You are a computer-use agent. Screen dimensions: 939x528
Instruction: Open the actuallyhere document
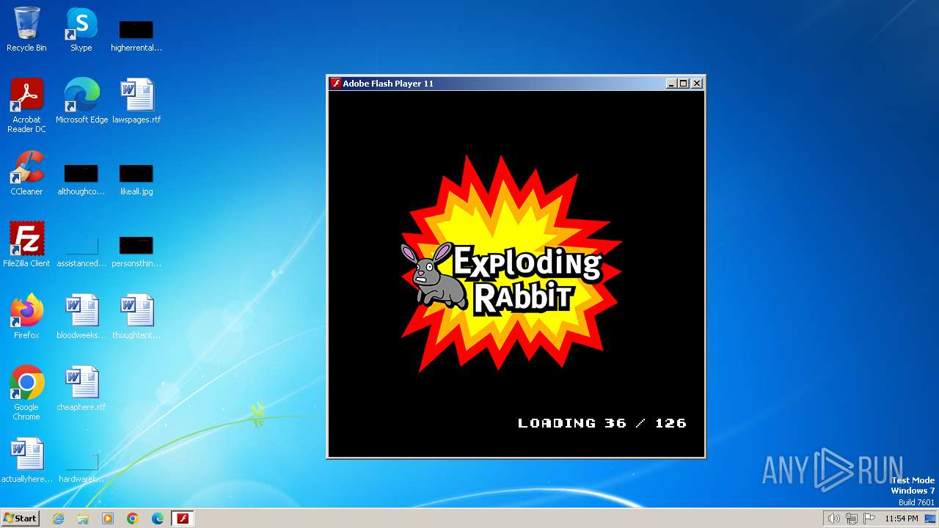coord(26,460)
